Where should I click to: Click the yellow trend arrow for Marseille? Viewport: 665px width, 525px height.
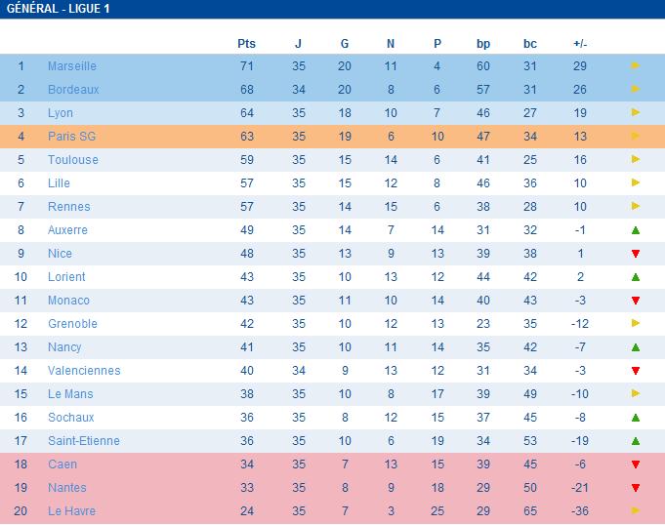click(635, 66)
